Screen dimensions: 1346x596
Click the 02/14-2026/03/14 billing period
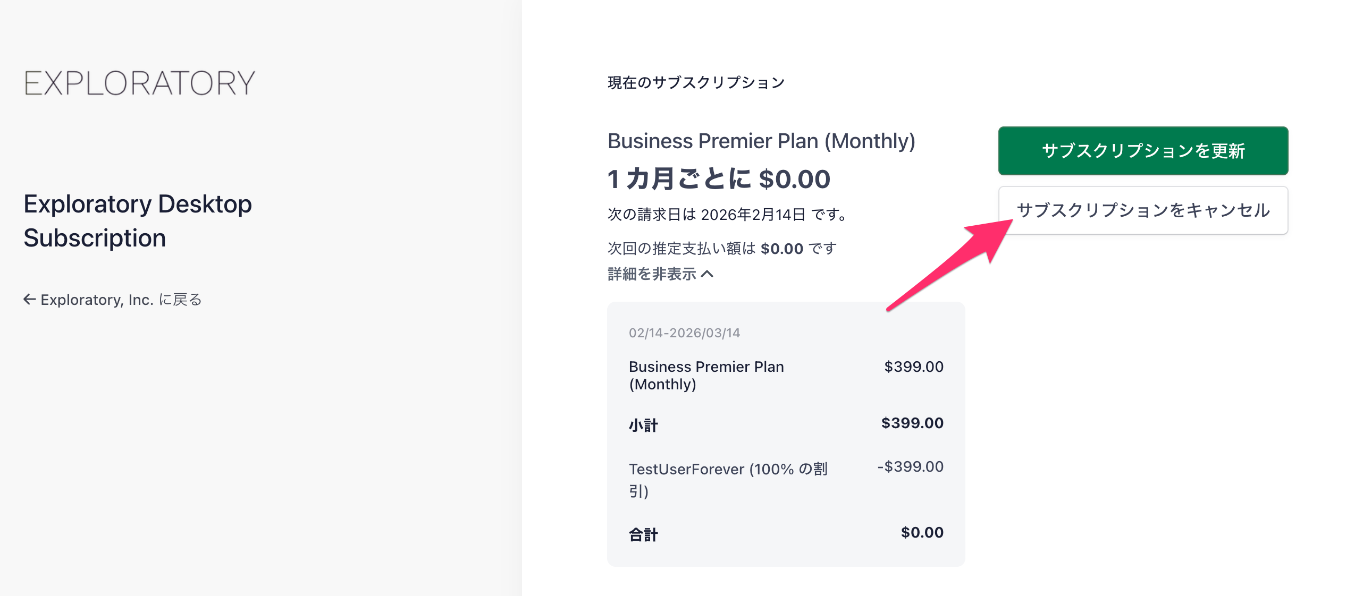tap(684, 333)
